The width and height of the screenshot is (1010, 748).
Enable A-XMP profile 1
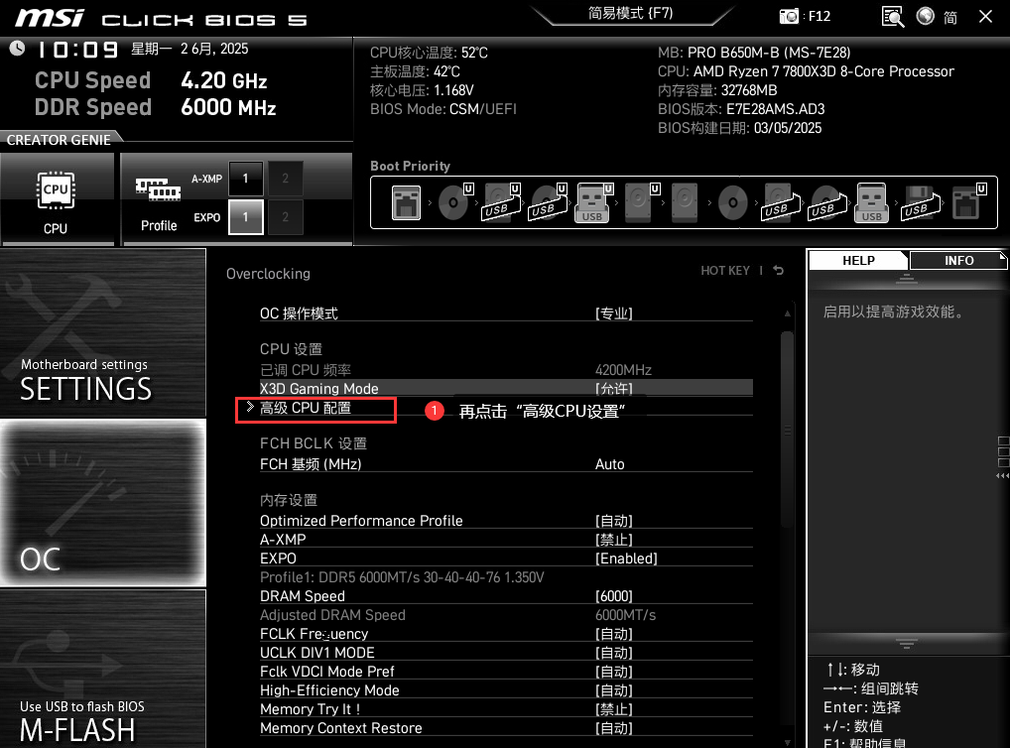(x=246, y=179)
